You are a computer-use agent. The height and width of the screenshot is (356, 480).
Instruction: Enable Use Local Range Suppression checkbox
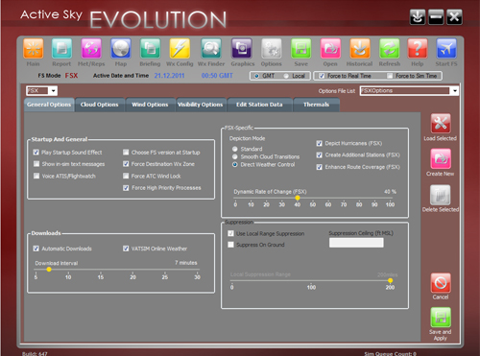pos(230,233)
